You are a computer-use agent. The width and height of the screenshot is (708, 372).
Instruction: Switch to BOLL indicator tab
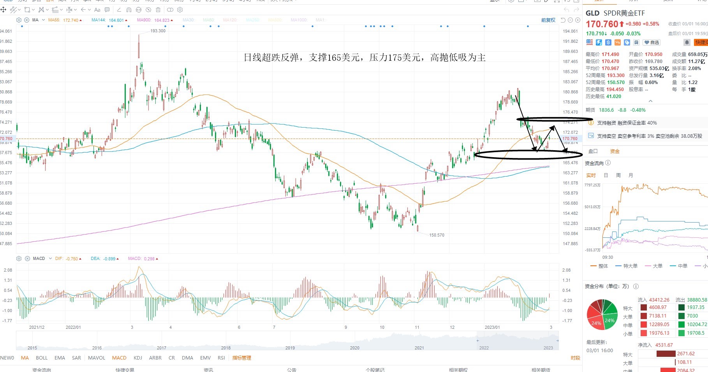point(42,358)
